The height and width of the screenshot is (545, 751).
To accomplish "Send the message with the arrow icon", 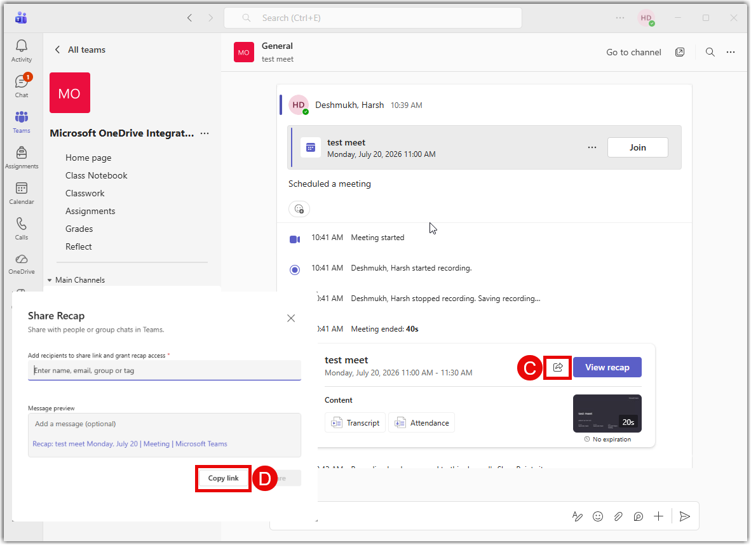I will click(x=685, y=516).
